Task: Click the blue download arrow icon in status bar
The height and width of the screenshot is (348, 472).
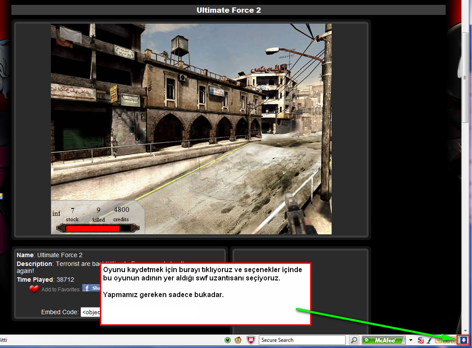Action: tap(464, 340)
